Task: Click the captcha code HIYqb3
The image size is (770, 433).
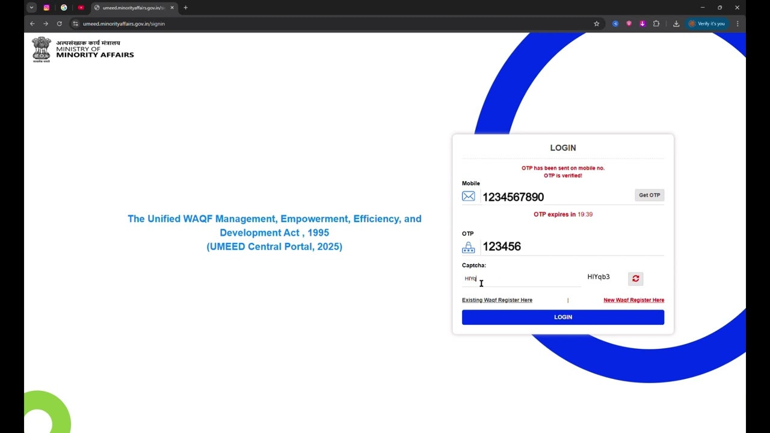Action: [x=599, y=277]
